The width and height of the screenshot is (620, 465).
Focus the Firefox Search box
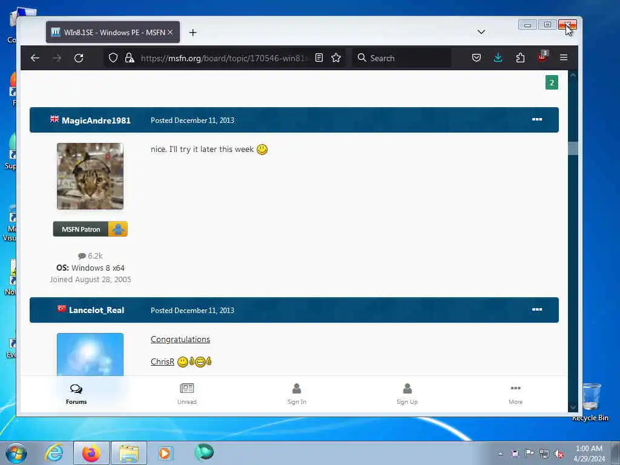[402, 58]
